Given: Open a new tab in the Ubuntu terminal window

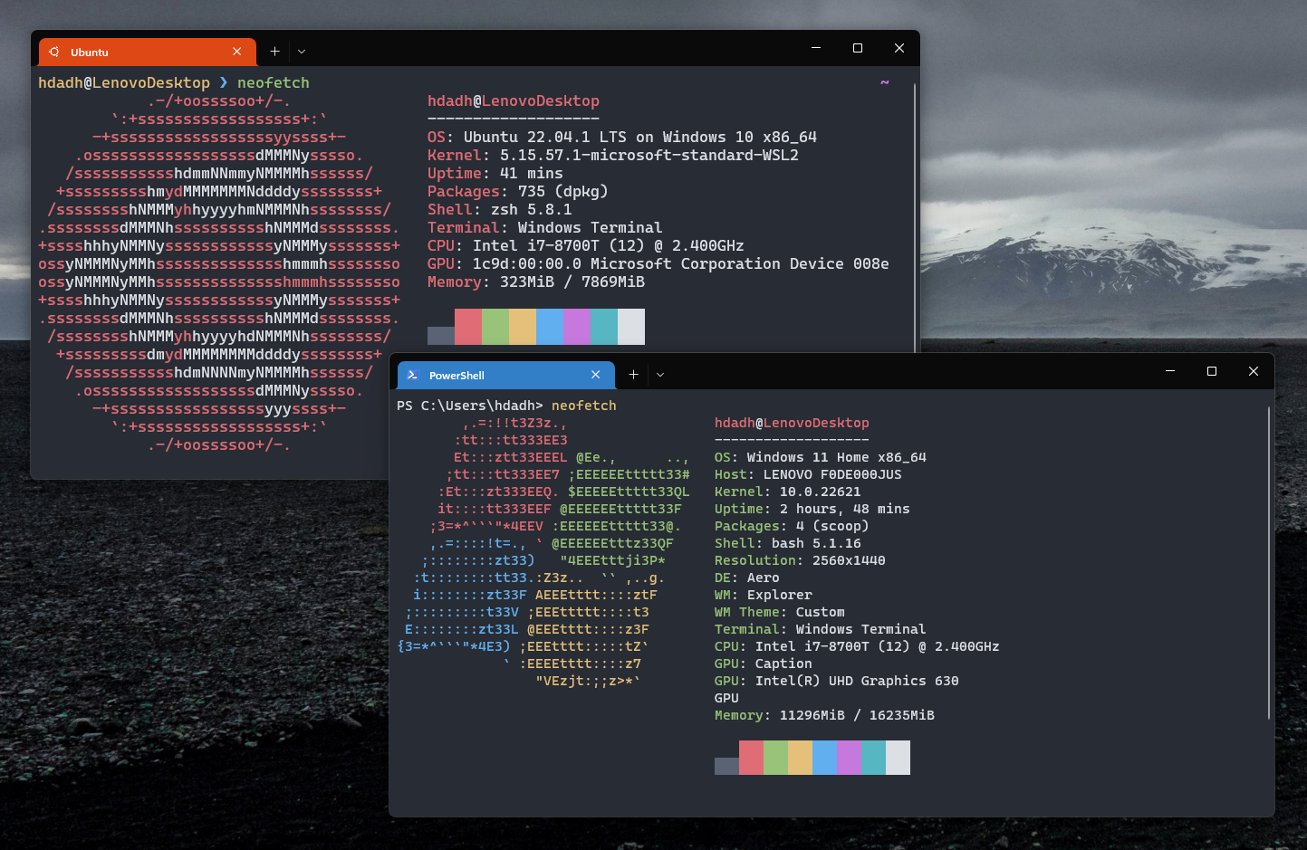Looking at the screenshot, I should pyautogui.click(x=274, y=52).
